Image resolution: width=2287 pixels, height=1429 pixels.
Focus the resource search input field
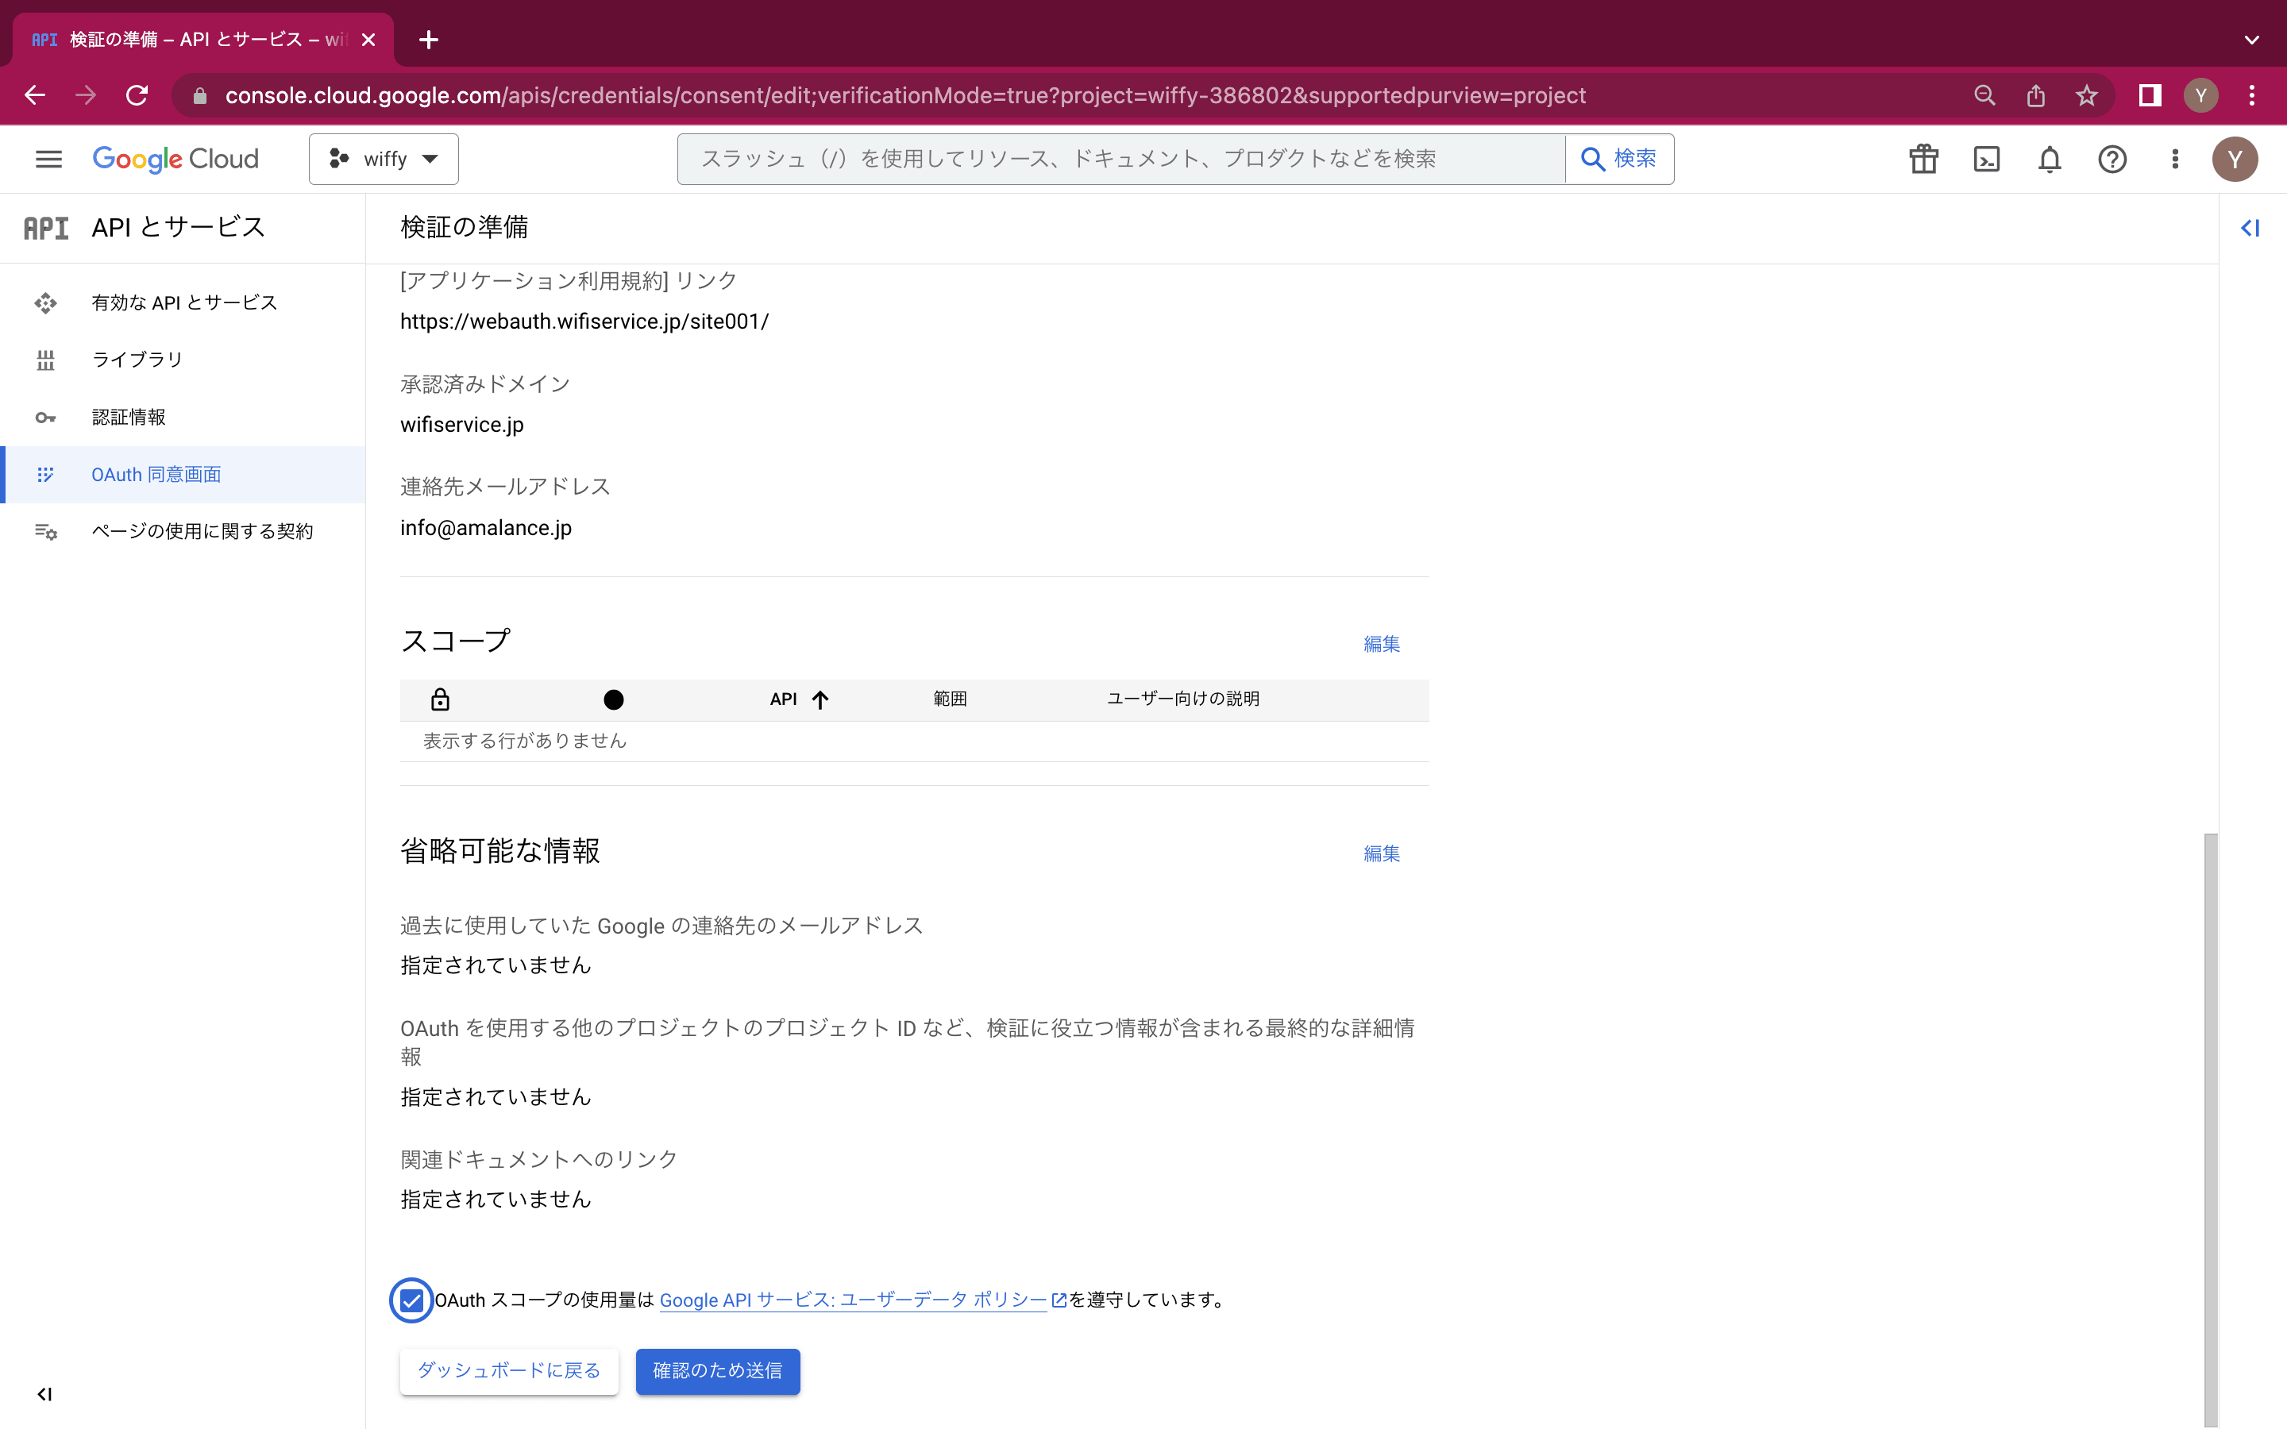coord(1120,159)
